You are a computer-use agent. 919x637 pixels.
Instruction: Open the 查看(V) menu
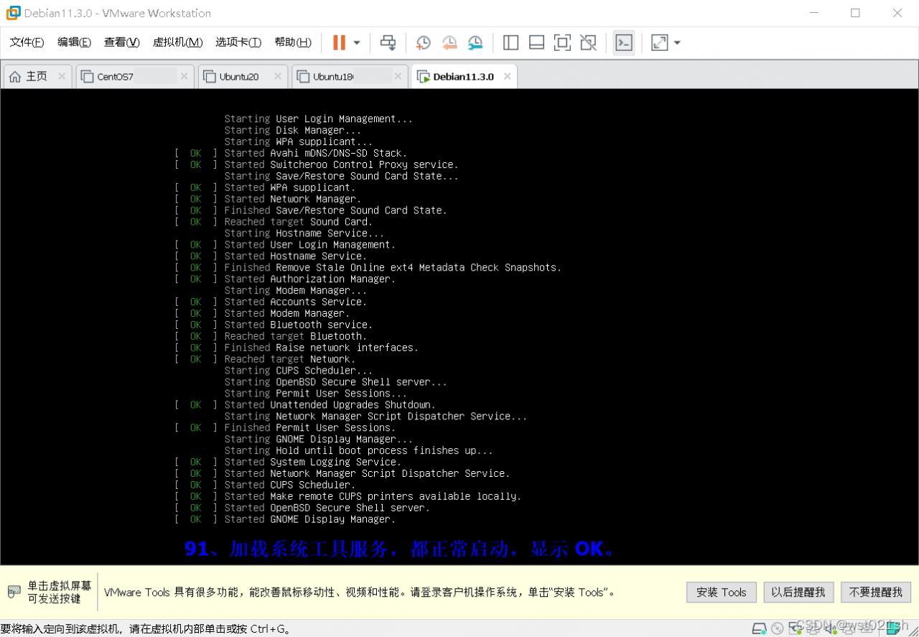coord(121,42)
